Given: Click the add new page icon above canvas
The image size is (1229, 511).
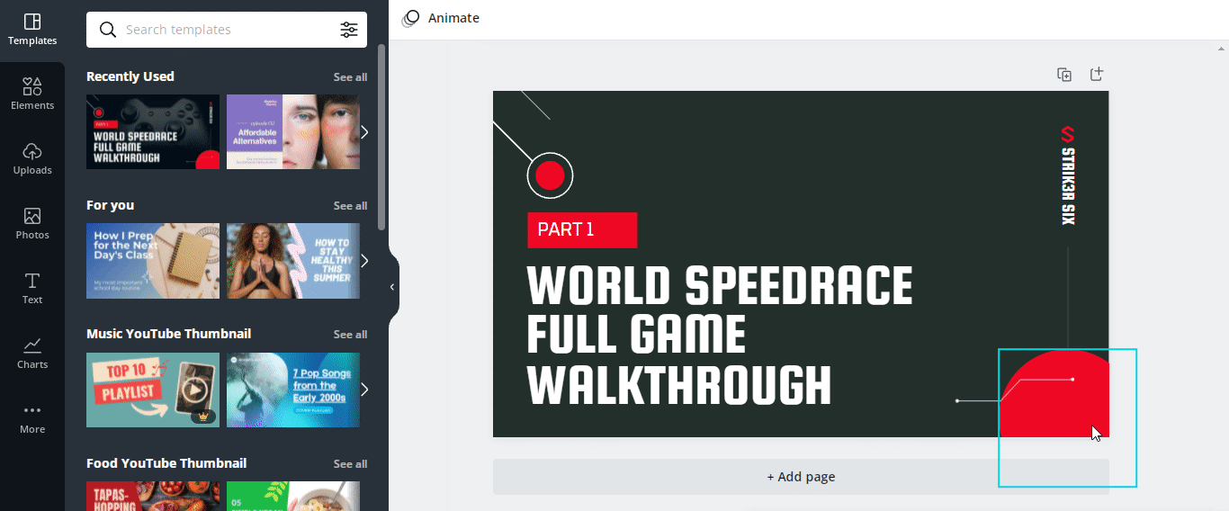Looking at the screenshot, I should [1097, 75].
